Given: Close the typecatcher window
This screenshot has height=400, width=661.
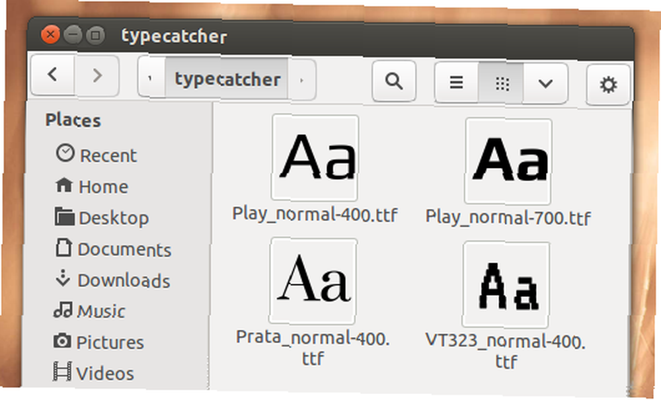Looking at the screenshot, I should (51, 34).
